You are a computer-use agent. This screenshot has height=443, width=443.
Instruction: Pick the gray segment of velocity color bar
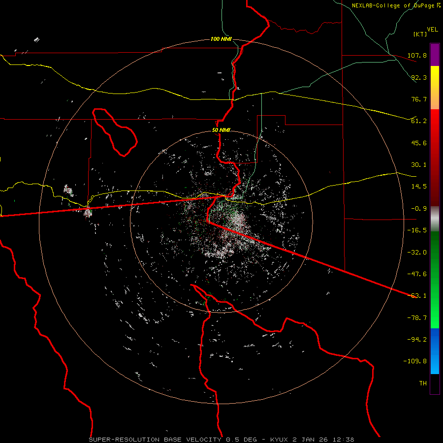(x=435, y=219)
